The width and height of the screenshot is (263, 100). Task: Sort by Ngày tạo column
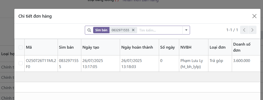coord(100,47)
